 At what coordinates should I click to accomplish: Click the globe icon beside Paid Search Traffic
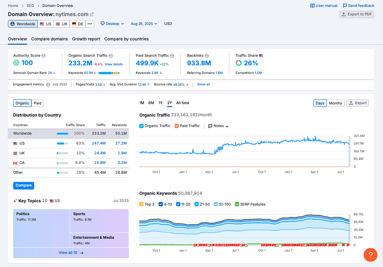click(x=172, y=56)
